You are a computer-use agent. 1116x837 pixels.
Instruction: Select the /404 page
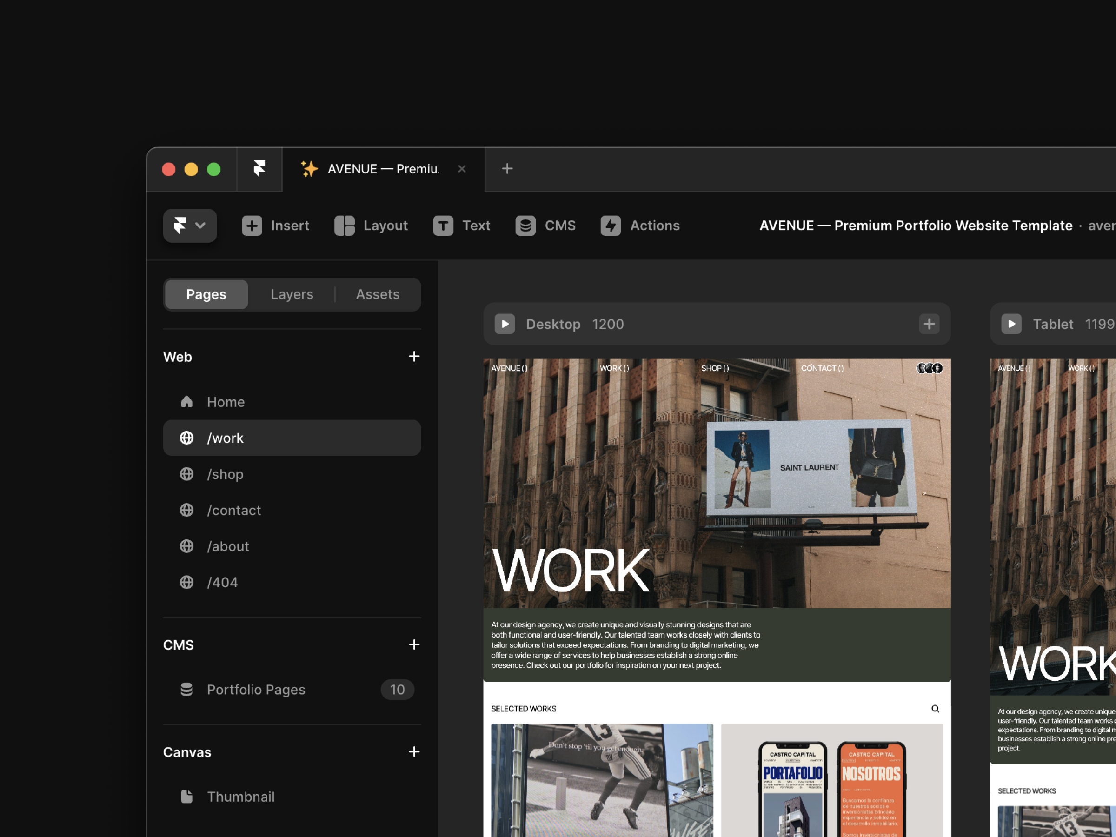(292, 582)
